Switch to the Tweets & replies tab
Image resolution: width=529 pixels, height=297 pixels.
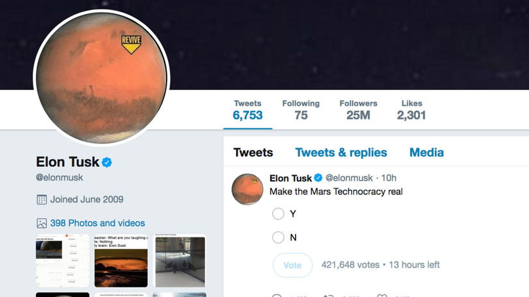click(341, 153)
